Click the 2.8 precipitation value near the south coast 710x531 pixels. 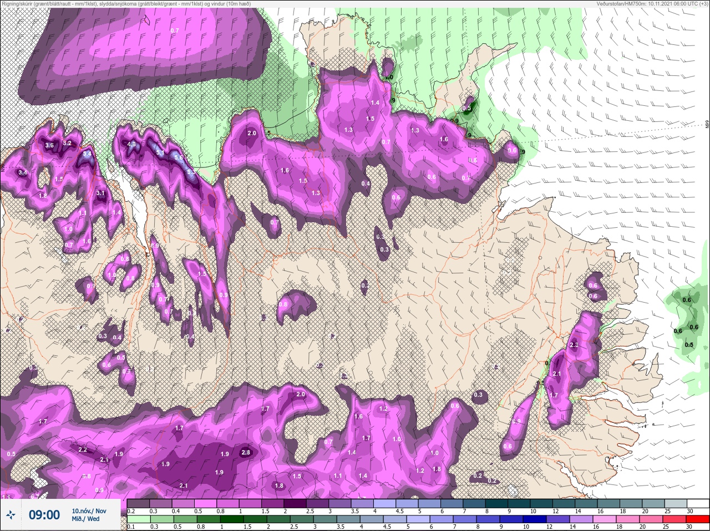tap(246, 452)
